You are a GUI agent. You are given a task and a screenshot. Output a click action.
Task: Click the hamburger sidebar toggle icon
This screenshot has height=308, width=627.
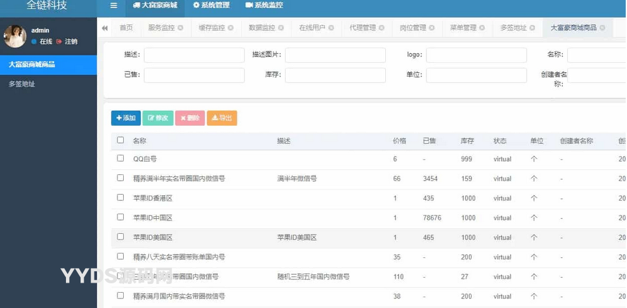pyautogui.click(x=114, y=6)
